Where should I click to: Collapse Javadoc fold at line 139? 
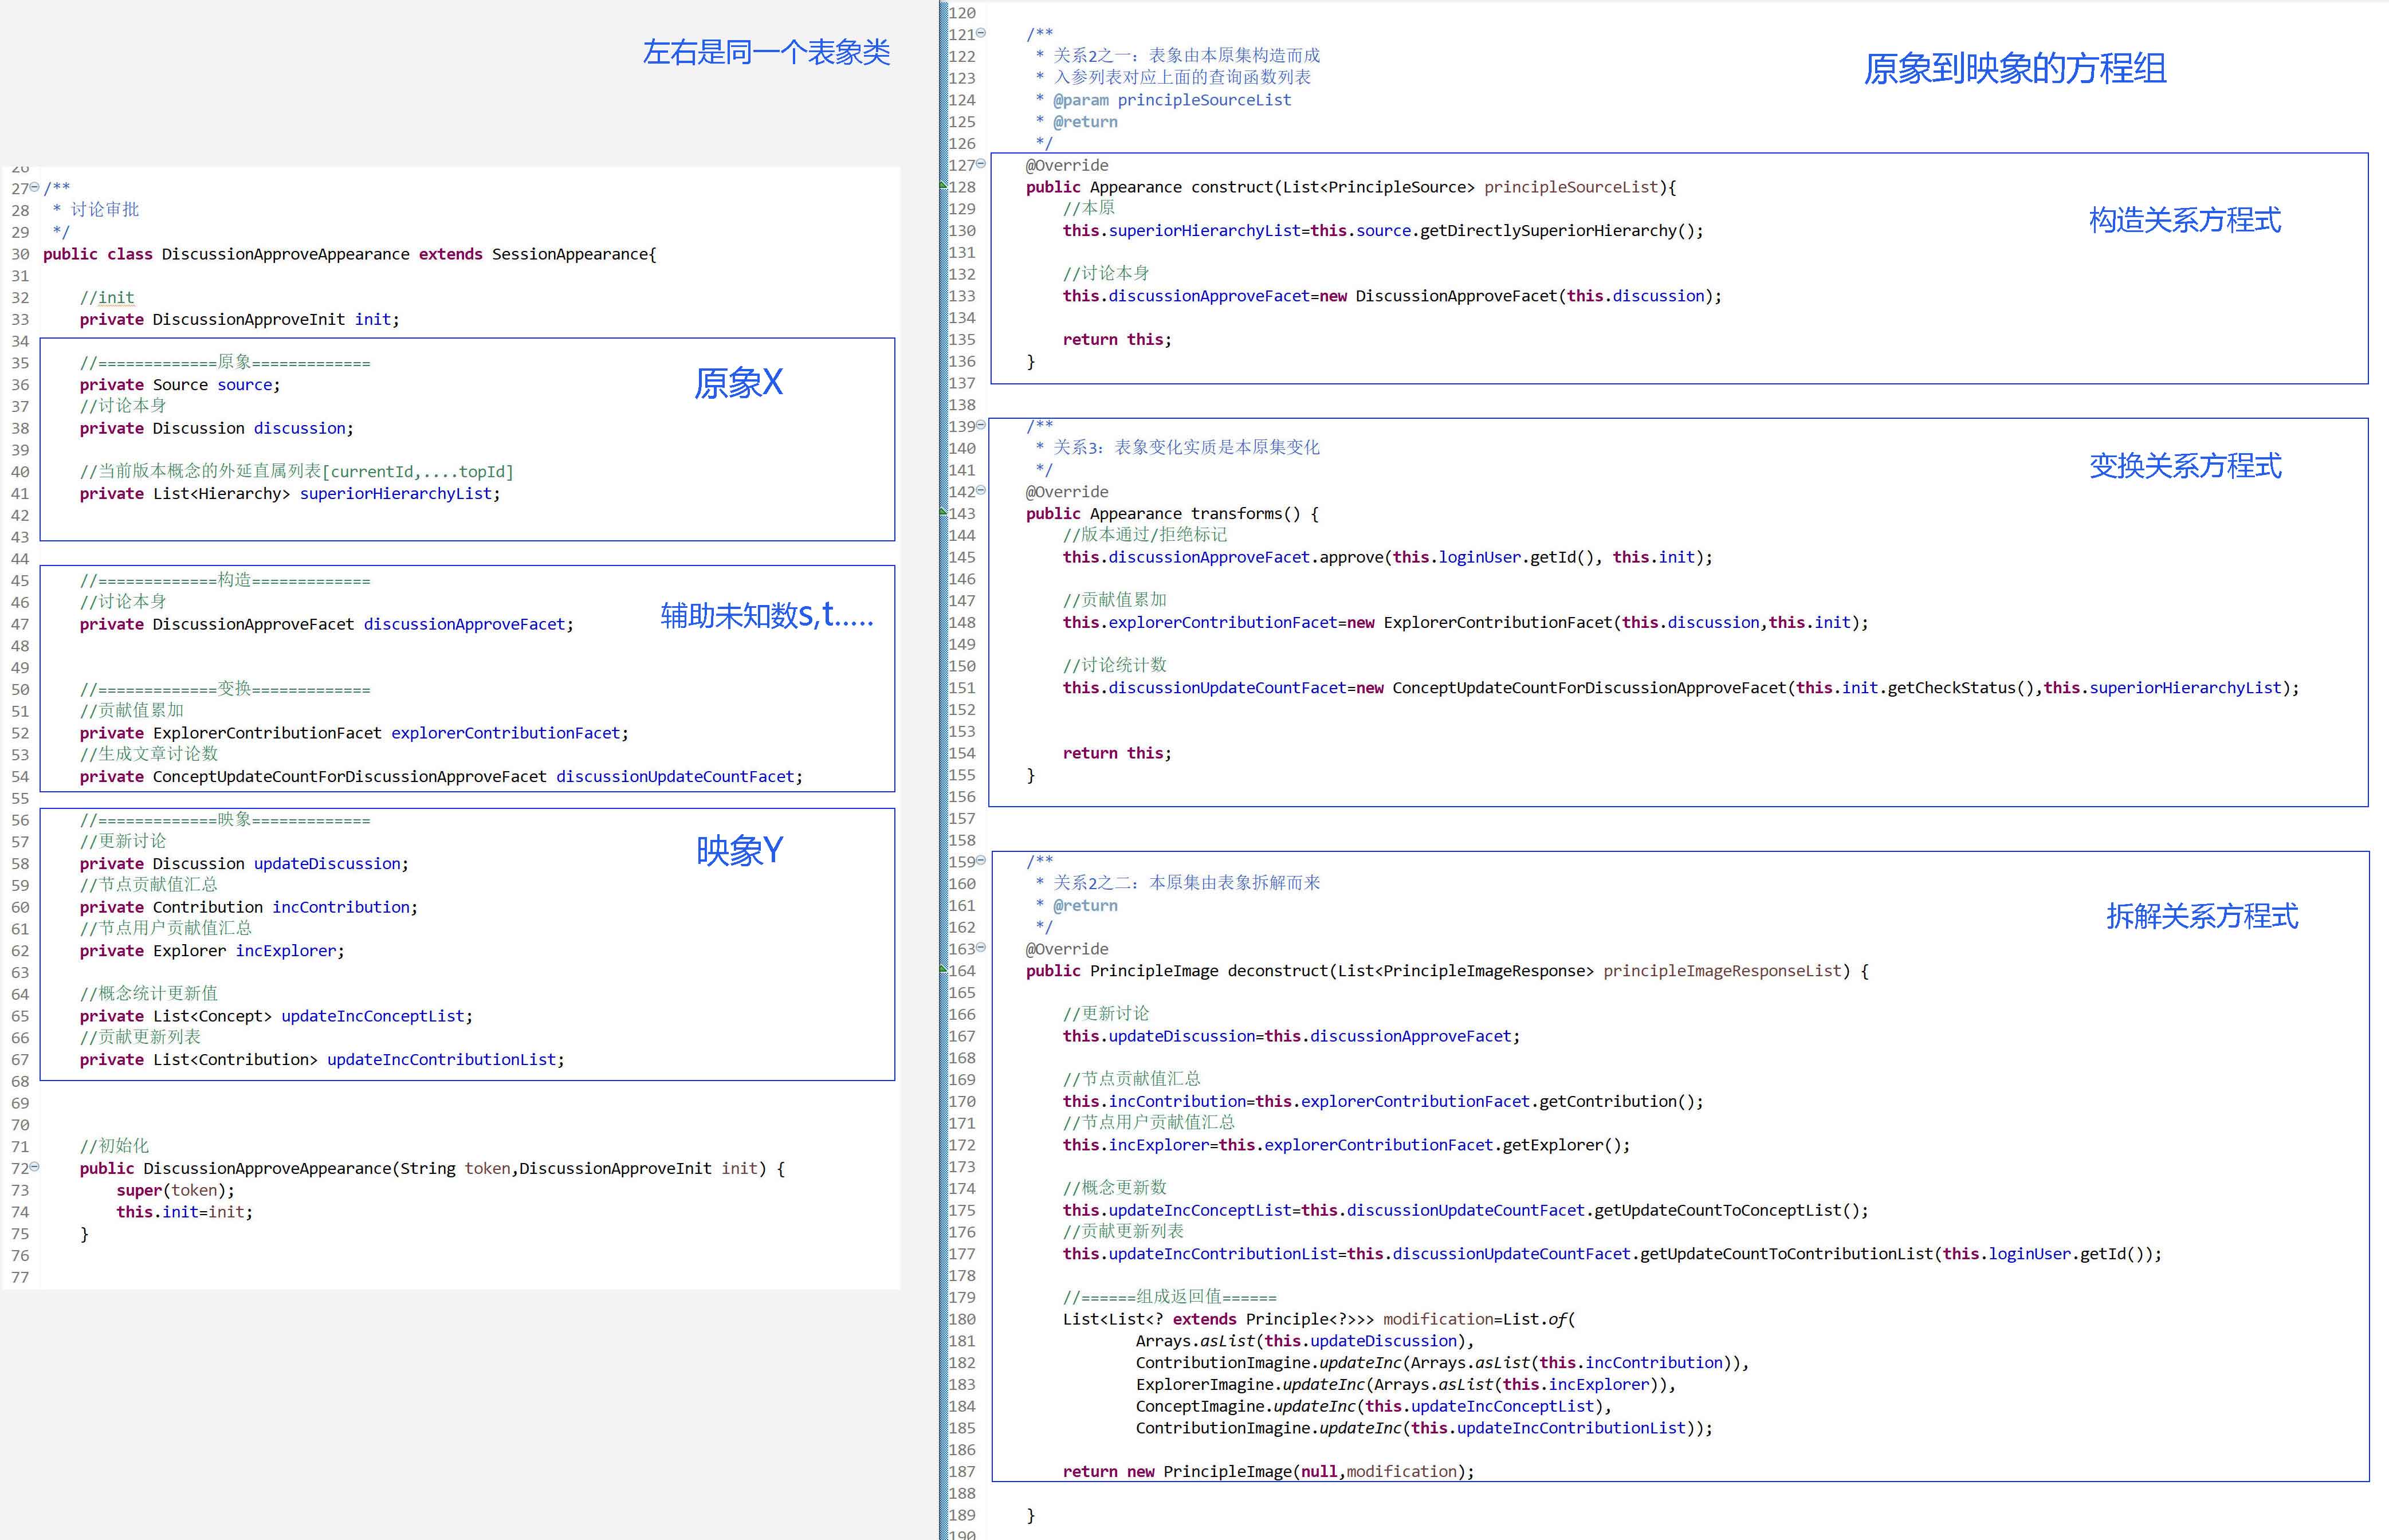pos(981,425)
